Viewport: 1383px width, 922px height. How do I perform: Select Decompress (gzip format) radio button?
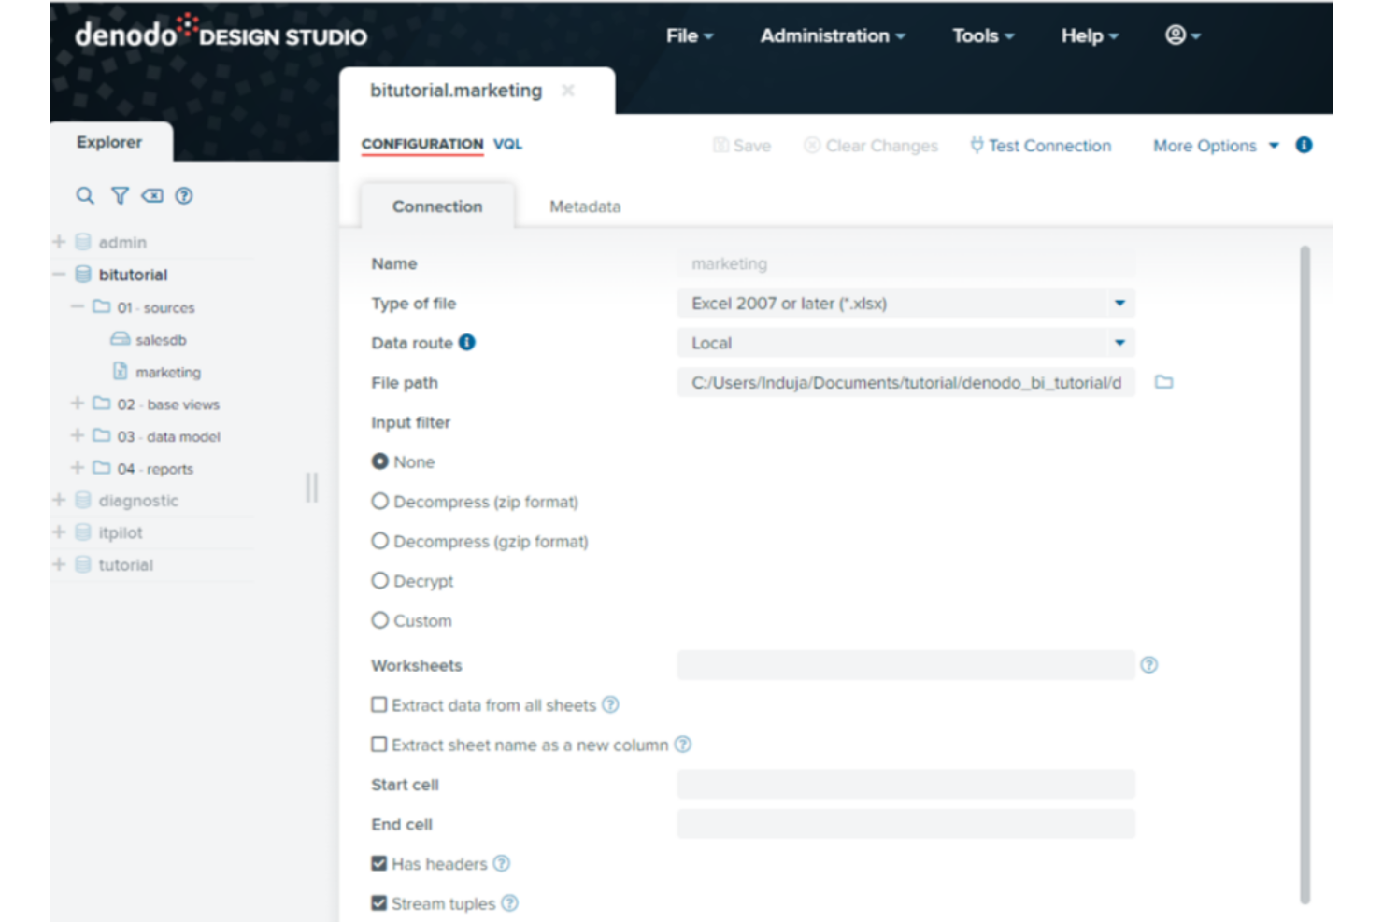(x=379, y=541)
